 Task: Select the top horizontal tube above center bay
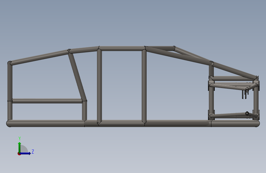[x=121, y=49]
